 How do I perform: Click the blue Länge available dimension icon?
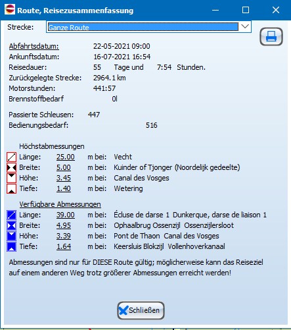(11, 215)
